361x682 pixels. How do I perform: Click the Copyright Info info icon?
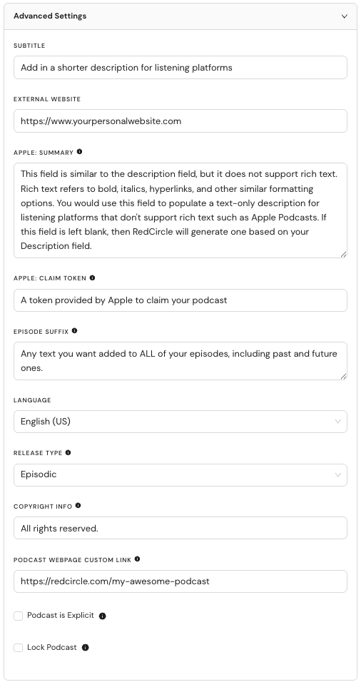[x=78, y=505]
